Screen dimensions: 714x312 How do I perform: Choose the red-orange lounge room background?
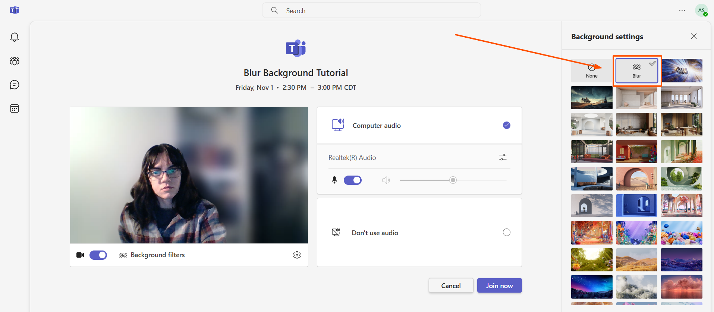pos(637,152)
